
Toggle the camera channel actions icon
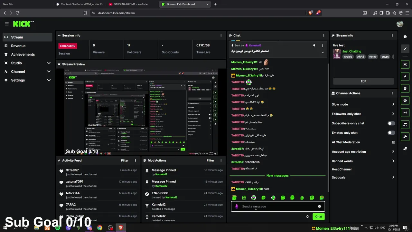click(x=405, y=124)
